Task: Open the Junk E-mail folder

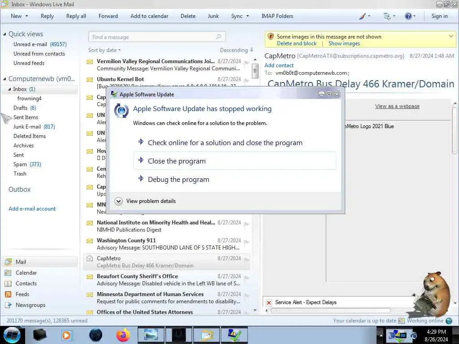Action: coord(27,127)
